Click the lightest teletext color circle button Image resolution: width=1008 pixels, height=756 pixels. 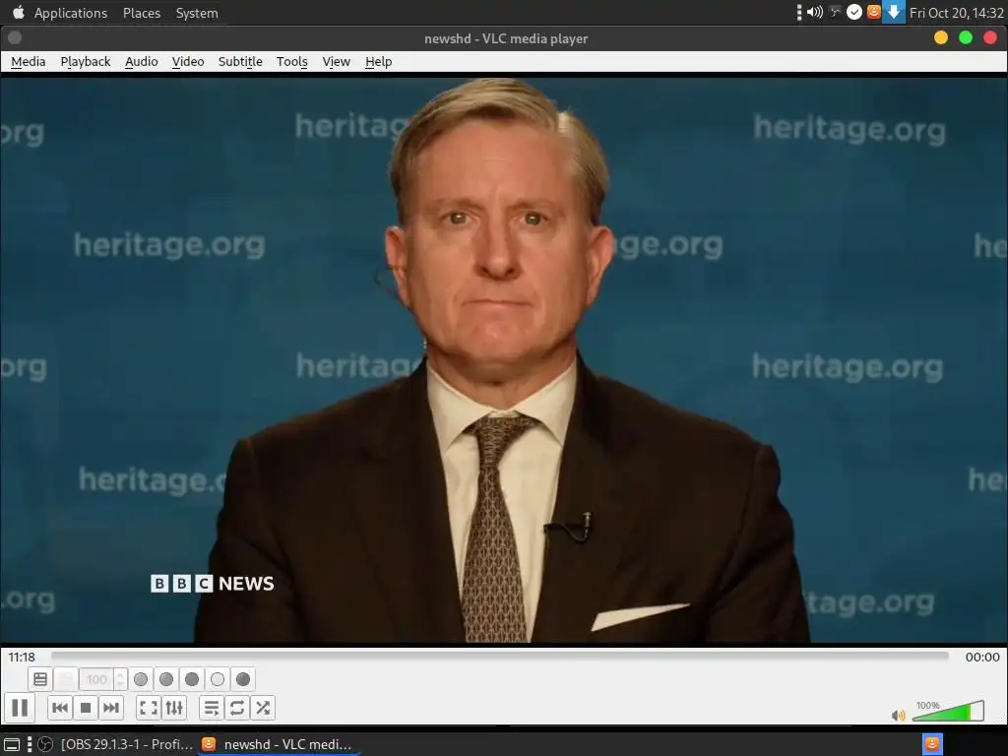tap(218, 679)
